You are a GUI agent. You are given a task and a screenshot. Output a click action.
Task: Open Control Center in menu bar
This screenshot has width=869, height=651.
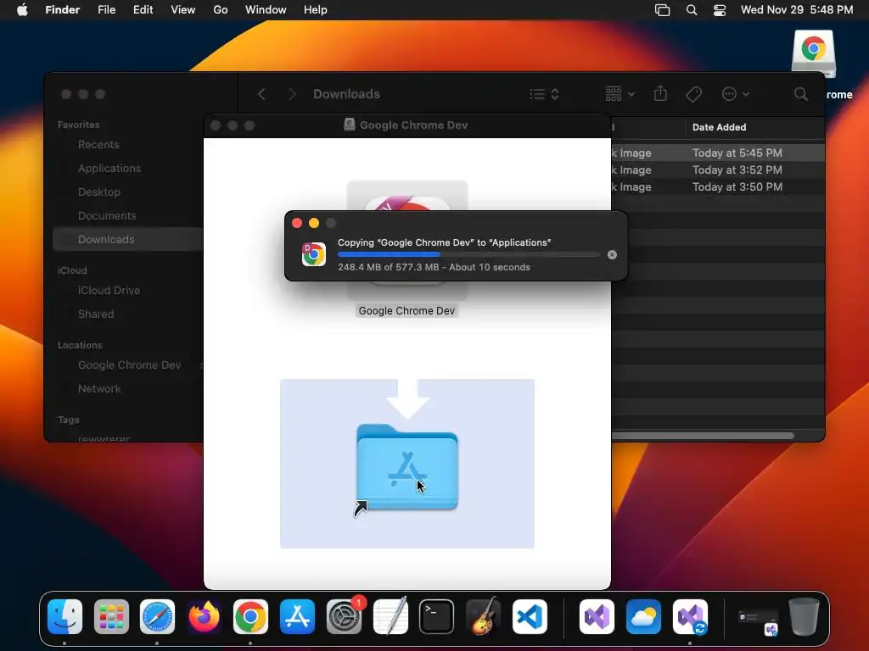coord(720,10)
